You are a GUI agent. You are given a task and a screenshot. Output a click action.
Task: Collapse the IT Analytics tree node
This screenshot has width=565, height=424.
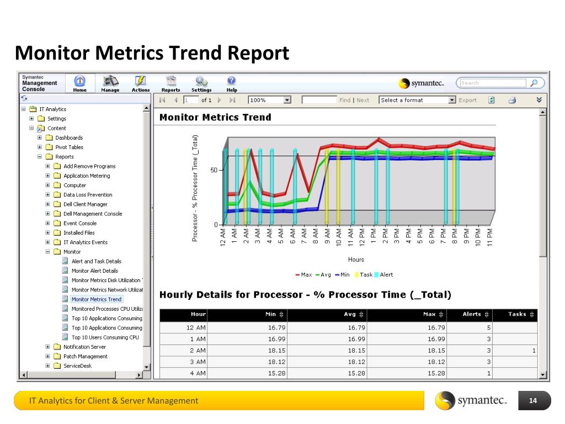23,109
